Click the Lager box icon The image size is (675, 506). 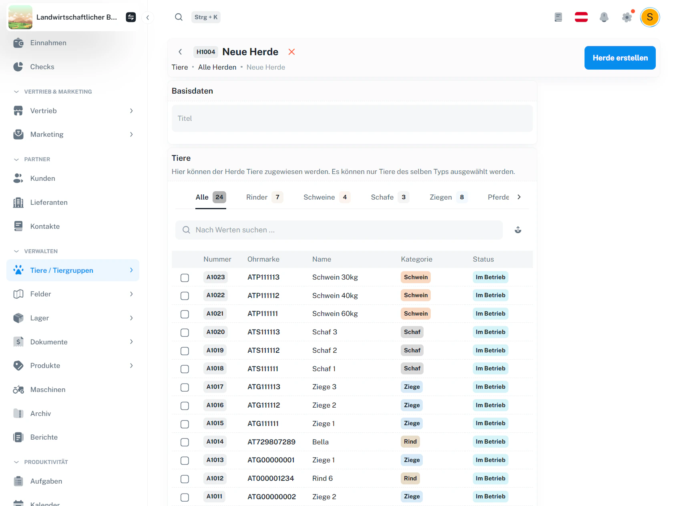coord(18,318)
